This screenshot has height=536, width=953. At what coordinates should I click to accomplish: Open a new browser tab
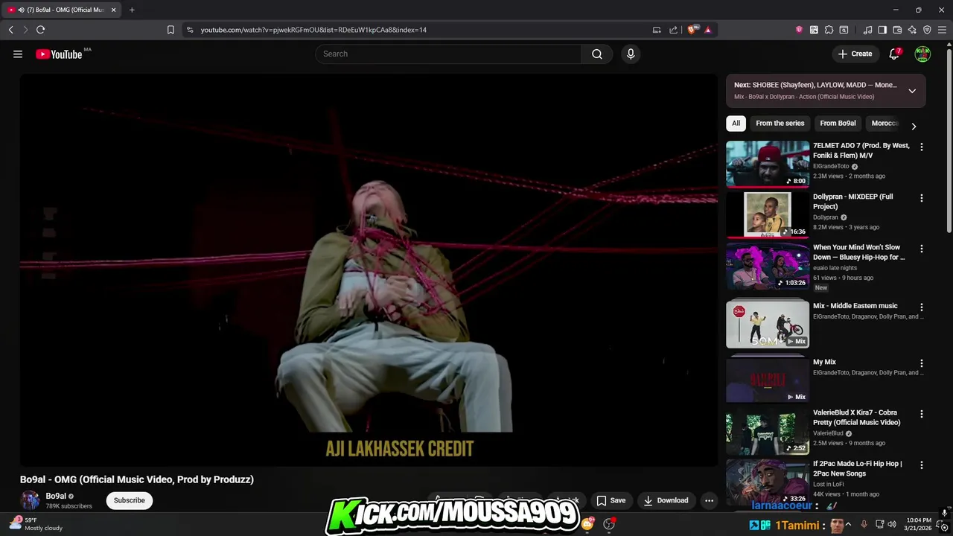pyautogui.click(x=132, y=10)
